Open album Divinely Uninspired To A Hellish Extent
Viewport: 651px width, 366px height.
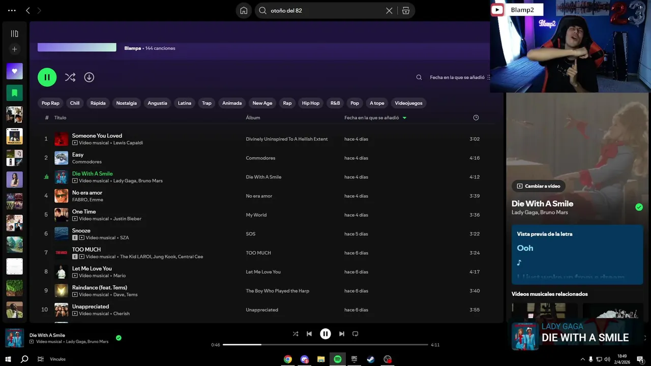click(287, 139)
